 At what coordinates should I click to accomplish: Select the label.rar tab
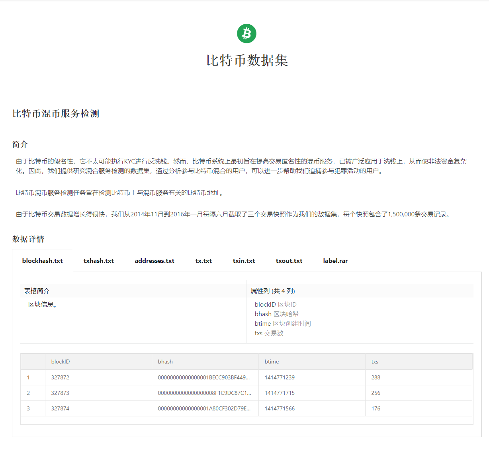(335, 260)
